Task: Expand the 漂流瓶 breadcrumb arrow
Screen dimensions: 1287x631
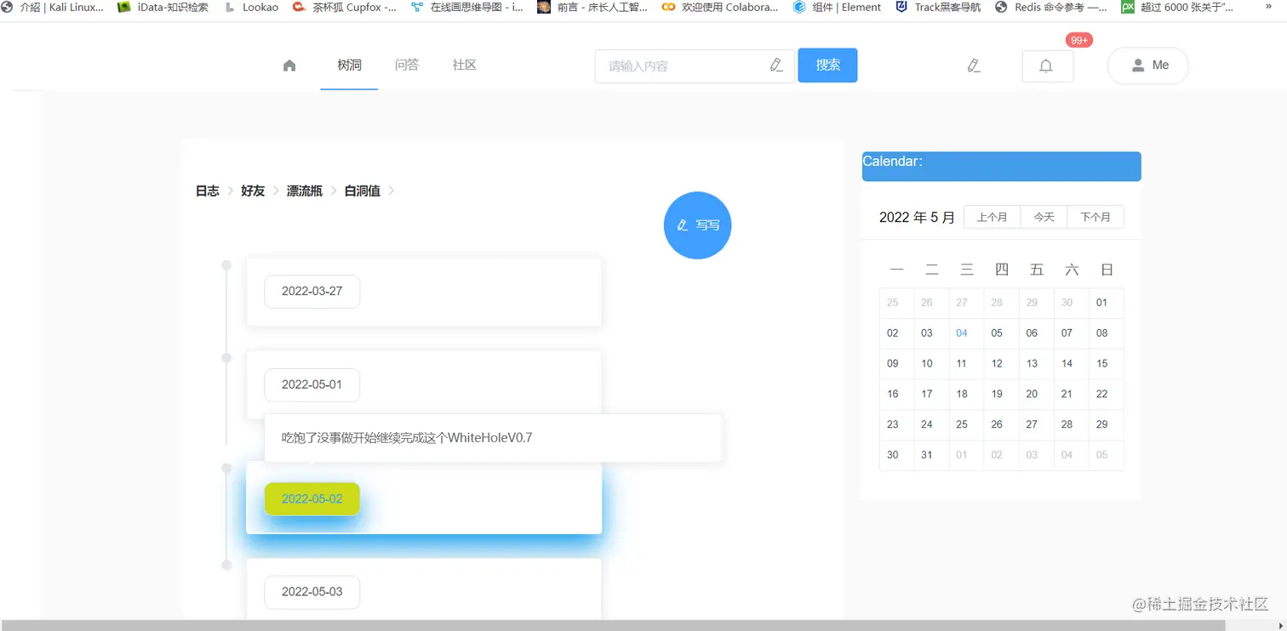Action: [335, 190]
